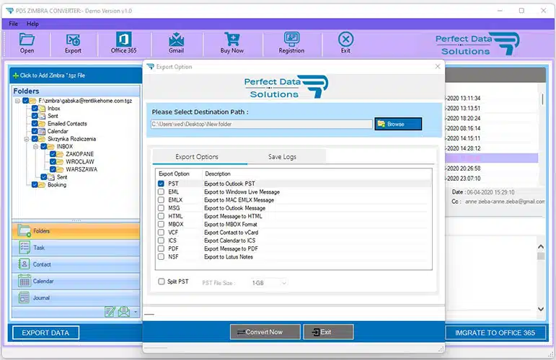Click the Calendar folder icon in the tree
This screenshot has height=360, width=556.
42,131
